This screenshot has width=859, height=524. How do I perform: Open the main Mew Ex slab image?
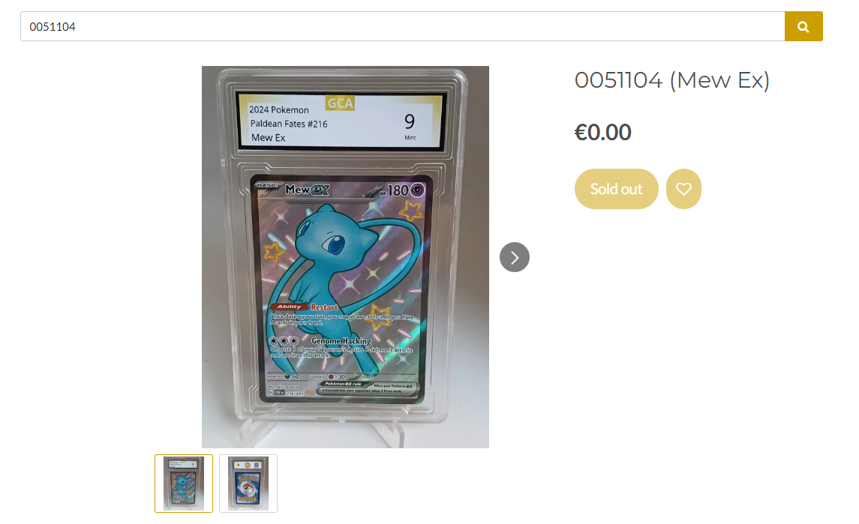pos(345,257)
